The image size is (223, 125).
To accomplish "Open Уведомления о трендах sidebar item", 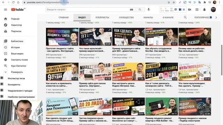I will (20, 91).
